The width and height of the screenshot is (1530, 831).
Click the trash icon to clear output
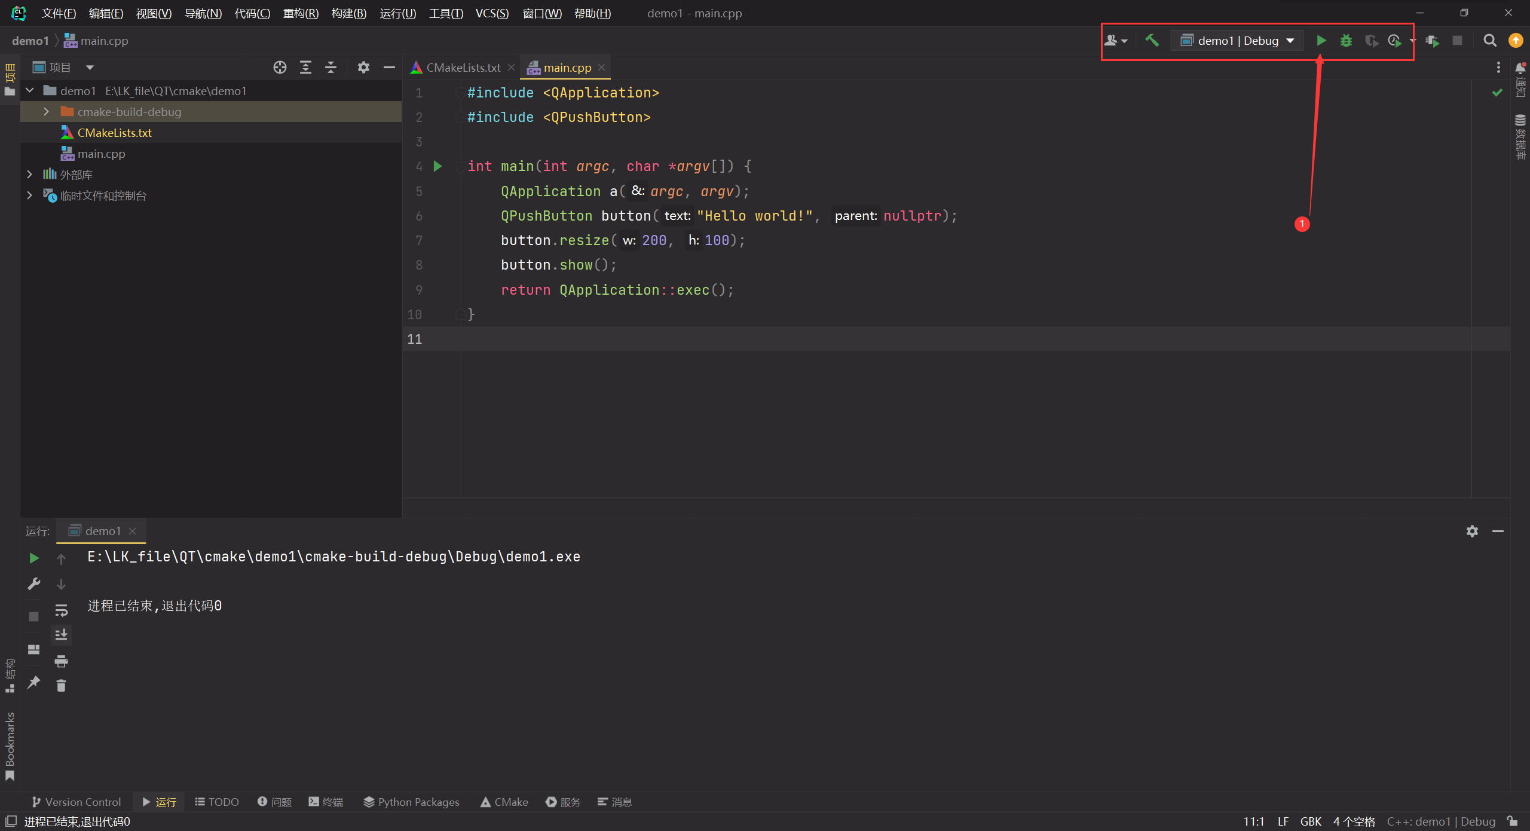(61, 685)
